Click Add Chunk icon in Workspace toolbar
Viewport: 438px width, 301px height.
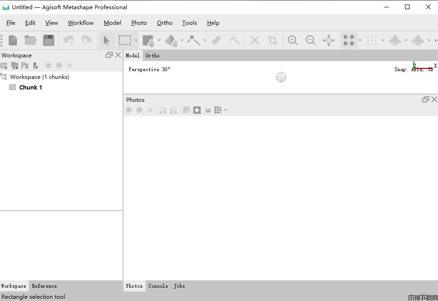pos(4,66)
